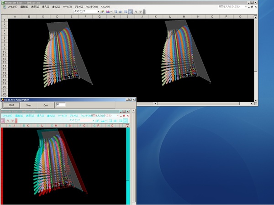Image resolution: width=274 pixels, height=205 pixels.
Task: Toggle the chart Legend button
Action: [115, 11]
